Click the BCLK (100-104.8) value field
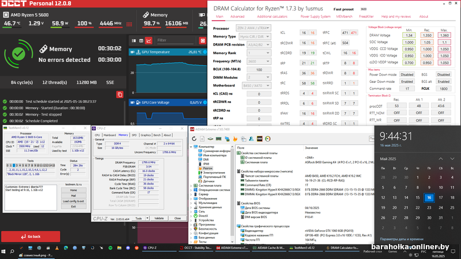 coord(259,70)
